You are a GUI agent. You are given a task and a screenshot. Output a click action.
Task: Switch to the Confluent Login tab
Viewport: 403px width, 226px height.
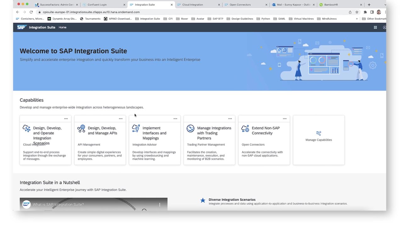[x=104, y=5]
